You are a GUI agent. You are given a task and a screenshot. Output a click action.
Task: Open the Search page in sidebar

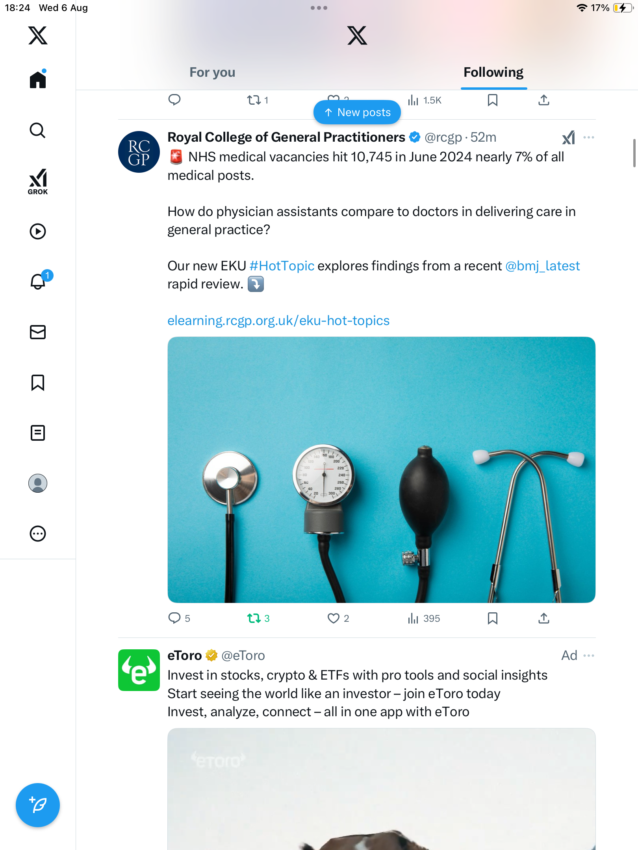(38, 131)
